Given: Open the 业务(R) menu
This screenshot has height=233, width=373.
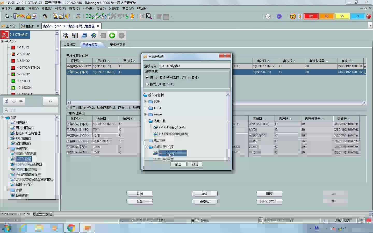Looking at the screenshot, I should (x=88, y=9).
